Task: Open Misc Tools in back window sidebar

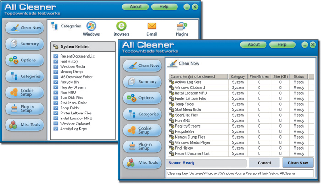Action: coord(25,124)
